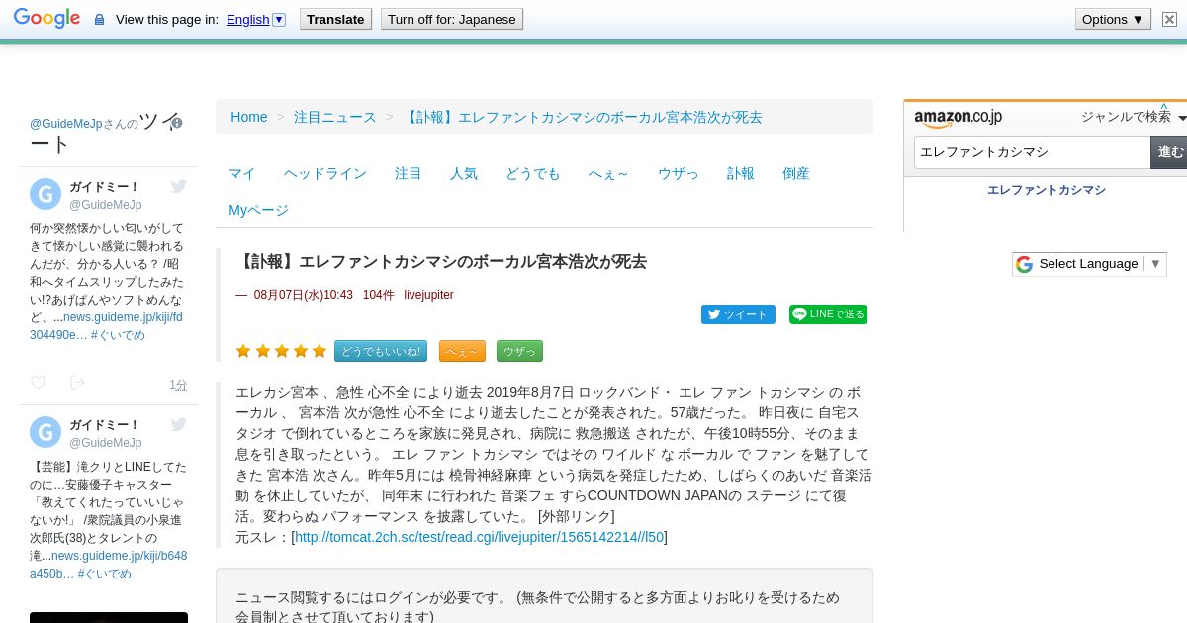Click the 08月07日(水)10:43 timestamp
Screen dimensions: 1187x623
(x=304, y=295)
